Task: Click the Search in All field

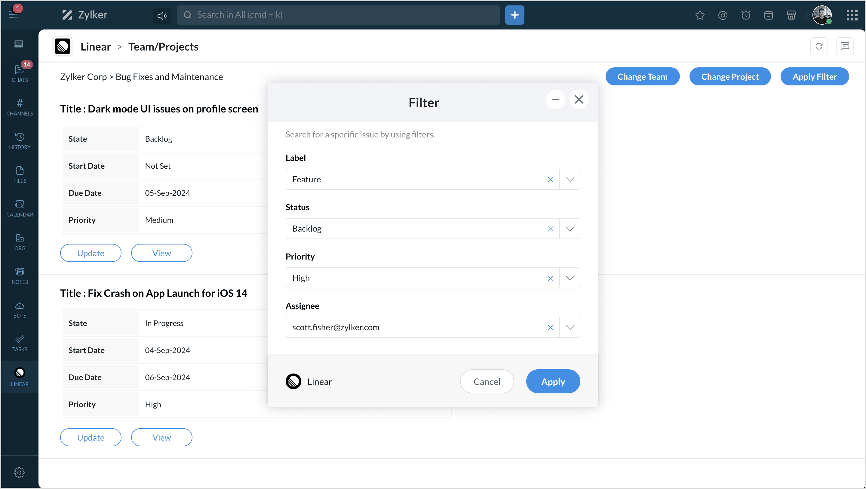Action: point(338,15)
